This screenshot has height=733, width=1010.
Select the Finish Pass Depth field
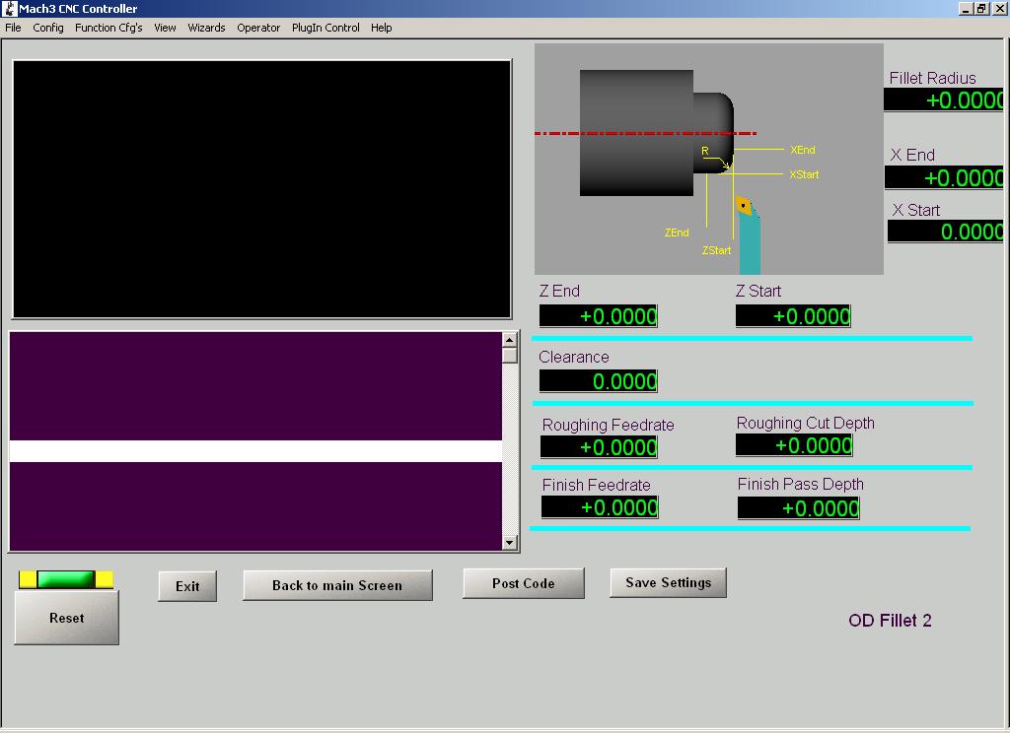[x=799, y=508]
